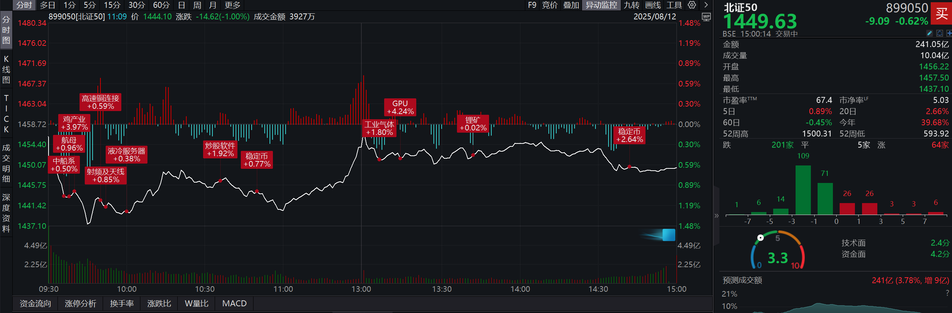Click the bell alert icon
Screen dimensions: 952x313
click(940, 33)
